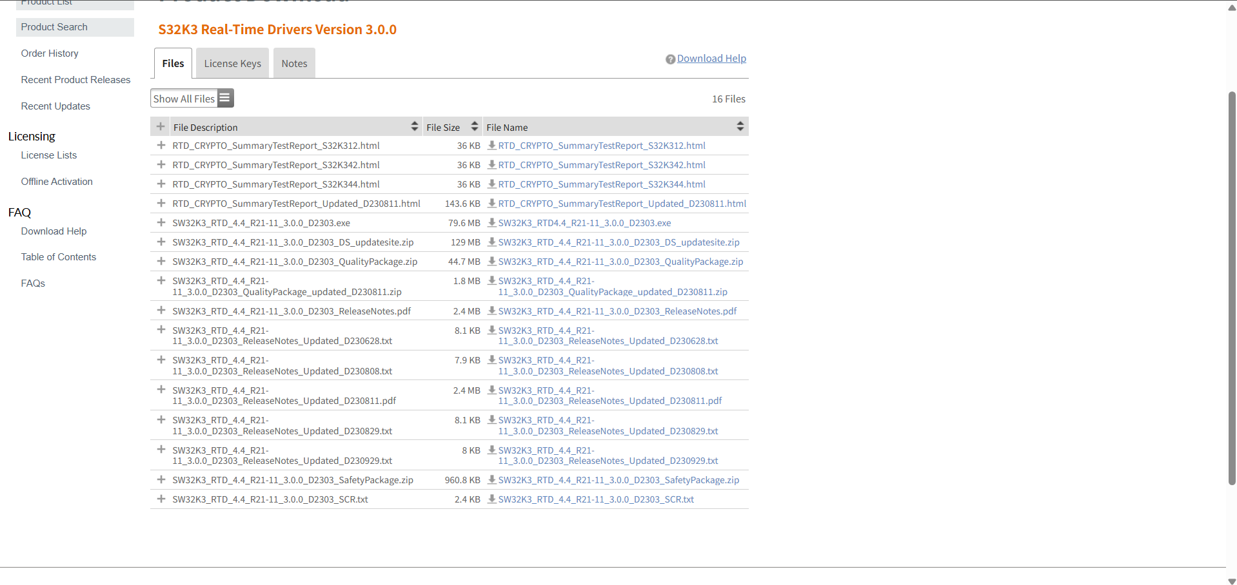Expand the RTD_CRYPTO_SummaryTestReport_S32K312.html row
Image resolution: width=1237 pixels, height=585 pixels.
pos(161,145)
